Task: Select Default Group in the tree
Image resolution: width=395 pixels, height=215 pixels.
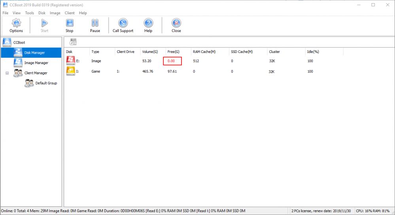Action: [46, 83]
